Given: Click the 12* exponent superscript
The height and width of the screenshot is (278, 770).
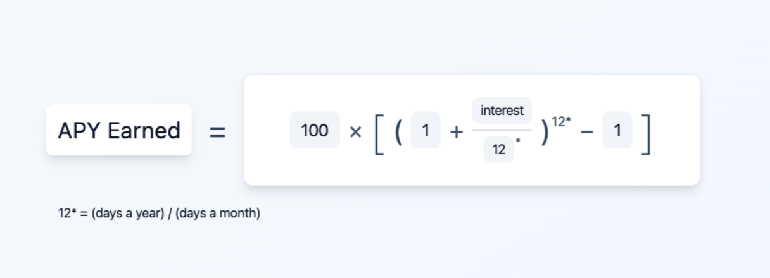Looking at the screenshot, I should click(561, 121).
